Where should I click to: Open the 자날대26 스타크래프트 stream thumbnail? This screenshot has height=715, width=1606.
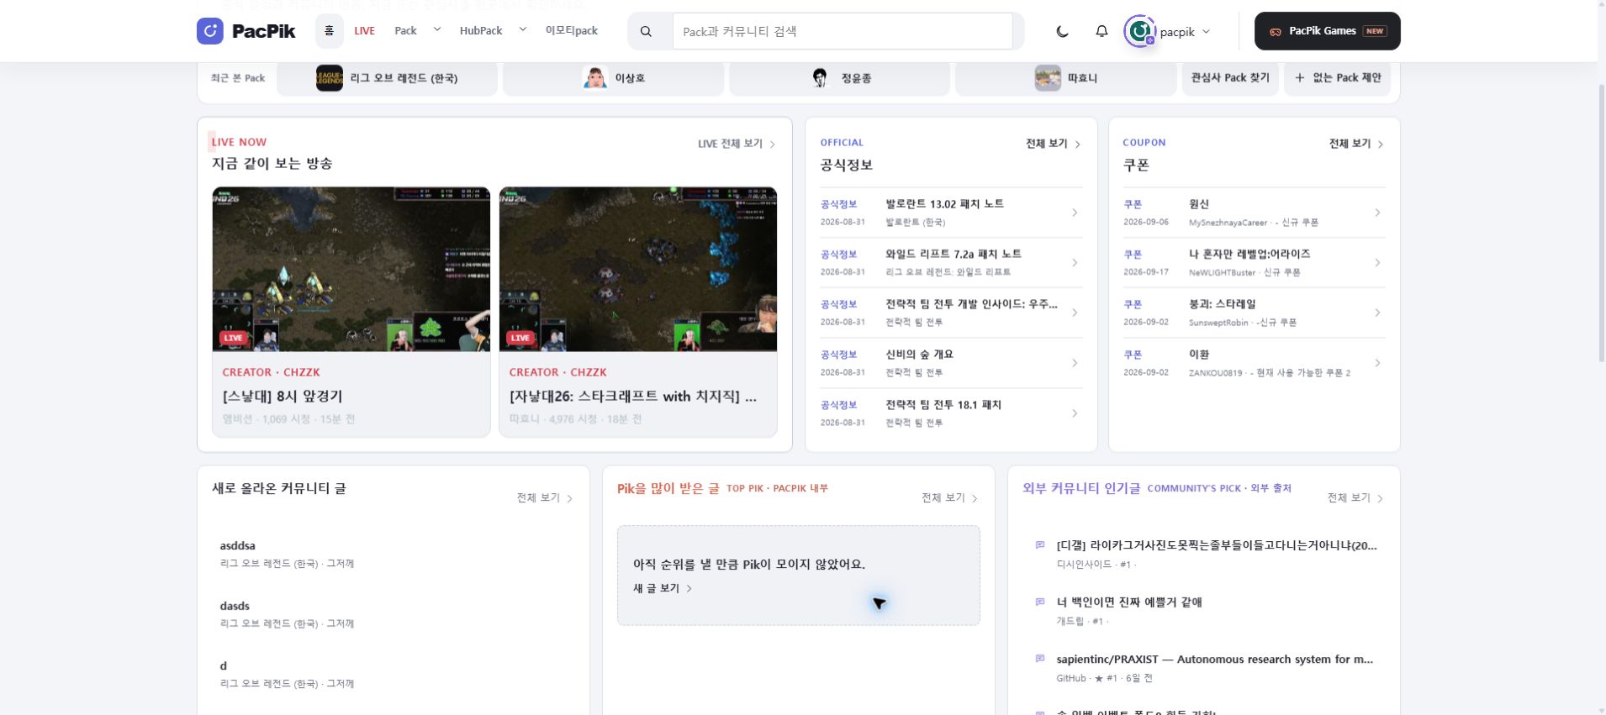[638, 269]
